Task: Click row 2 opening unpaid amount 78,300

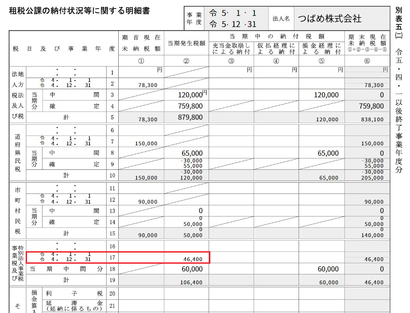Action: pos(148,85)
